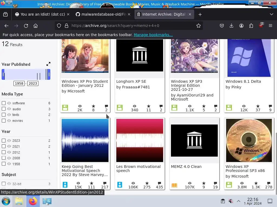Tick the 32-bit subject checkbox
Image resolution: width=277 pixels, height=207 pixels.
tap(4, 184)
